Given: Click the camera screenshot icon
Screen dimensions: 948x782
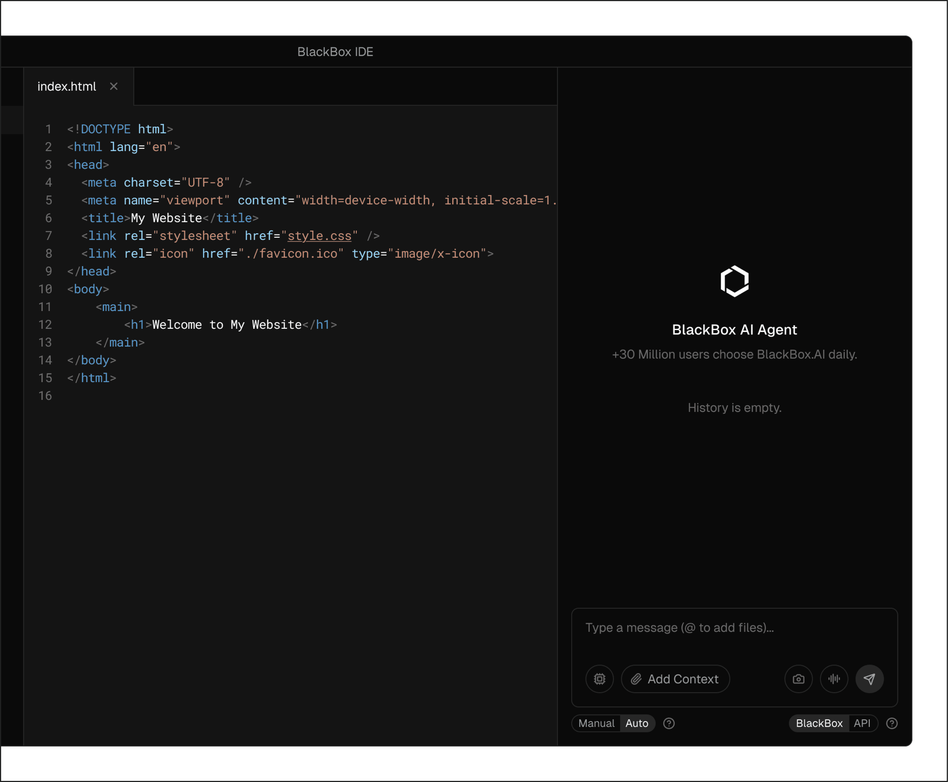Looking at the screenshot, I should coord(798,679).
